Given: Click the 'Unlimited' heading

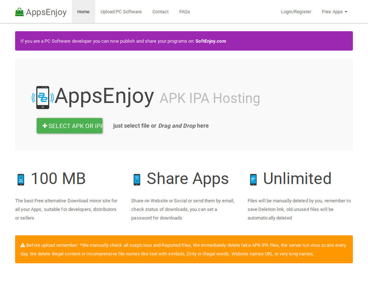Looking at the screenshot, I should point(297,179).
